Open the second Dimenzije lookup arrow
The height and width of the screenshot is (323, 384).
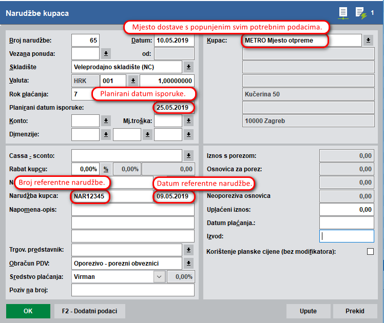click(x=147, y=134)
